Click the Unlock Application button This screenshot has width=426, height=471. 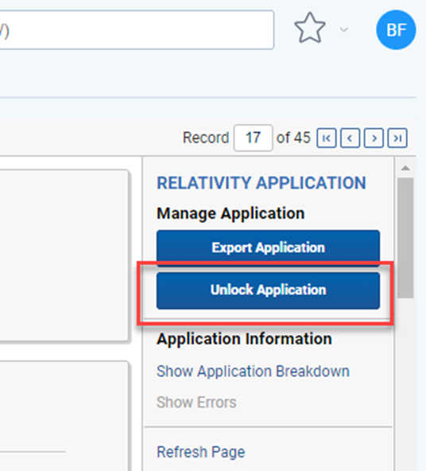[x=268, y=290]
